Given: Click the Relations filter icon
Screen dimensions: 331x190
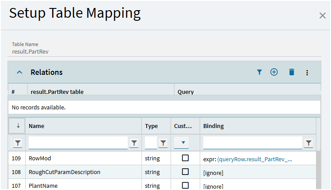Looking at the screenshot, I should (259, 72).
